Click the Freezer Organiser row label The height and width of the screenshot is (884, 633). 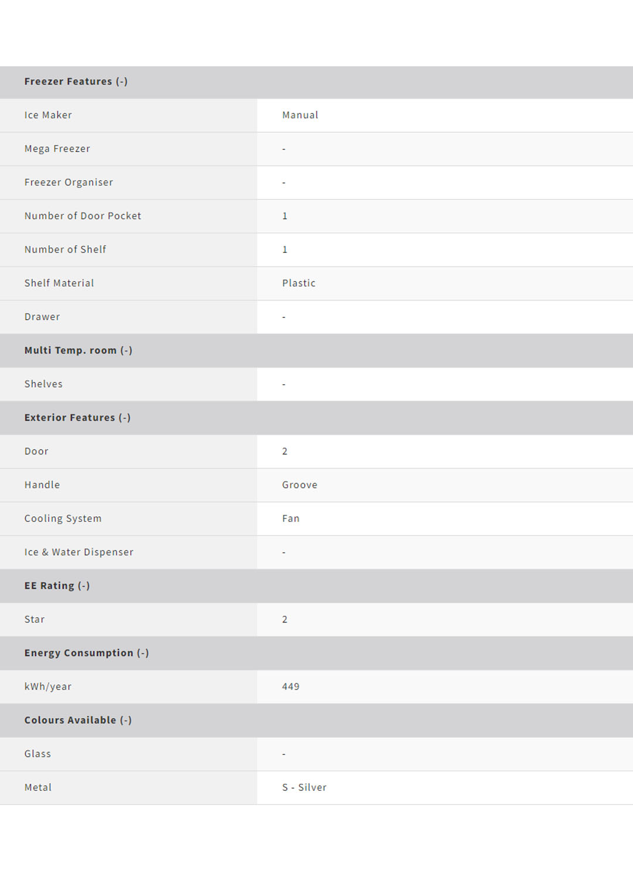(69, 182)
